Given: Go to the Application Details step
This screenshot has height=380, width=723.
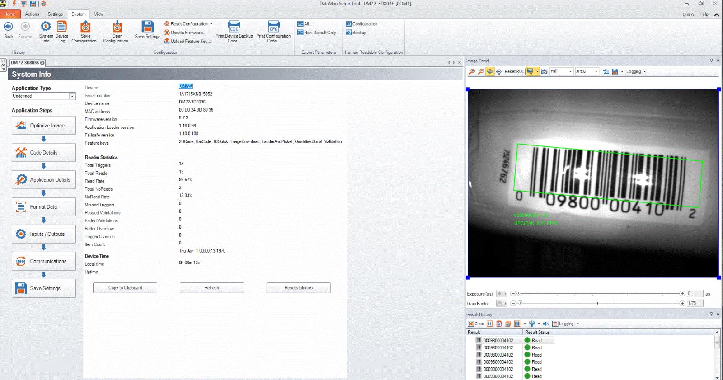Looking at the screenshot, I should point(44,180).
